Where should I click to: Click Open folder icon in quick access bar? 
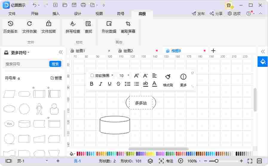pyautogui.click(x=65, y=5)
